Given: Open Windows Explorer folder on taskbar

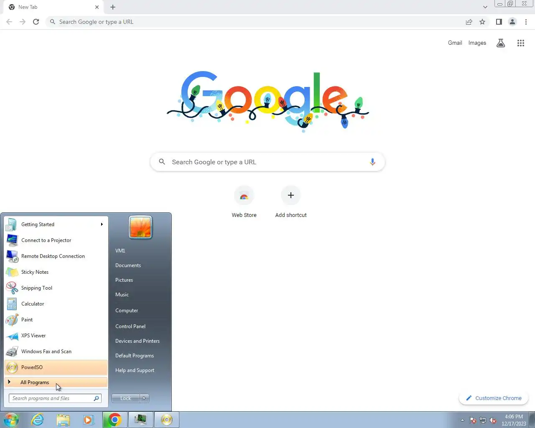Looking at the screenshot, I should [63, 420].
